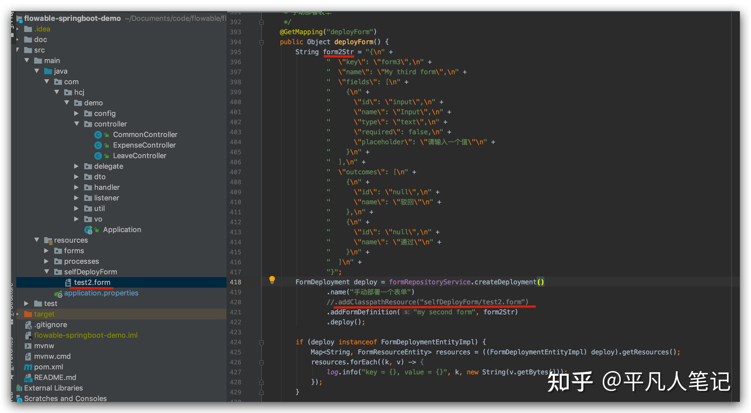Click the properties icon beside application.properties

(x=58, y=293)
